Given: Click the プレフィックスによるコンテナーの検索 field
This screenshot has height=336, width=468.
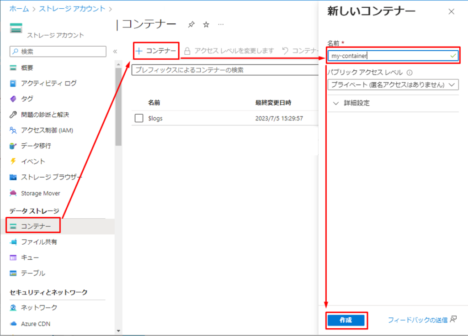Looking at the screenshot, I should 225,70.
